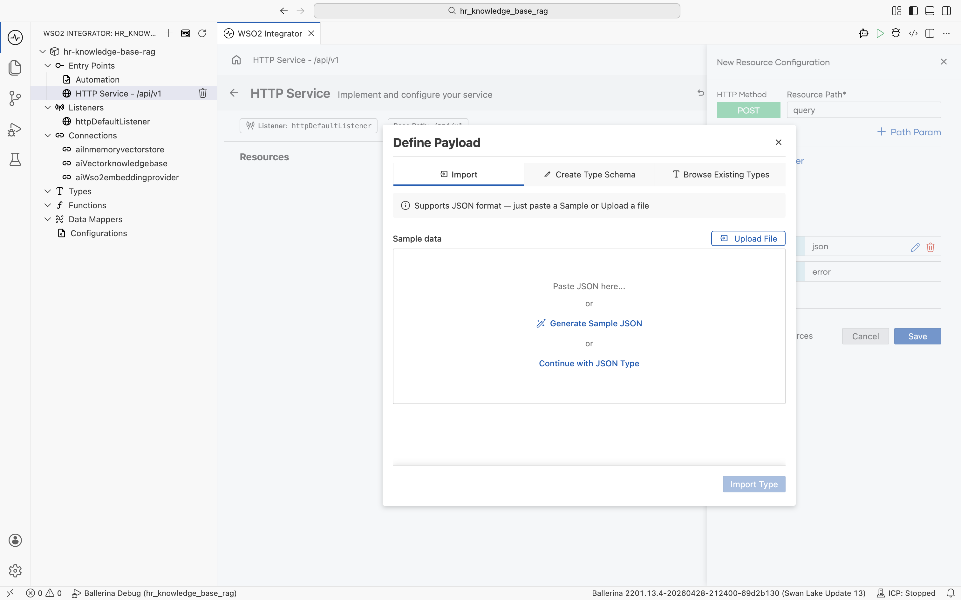Toggle the Functions tree section
The height and width of the screenshot is (600, 961).
click(48, 205)
